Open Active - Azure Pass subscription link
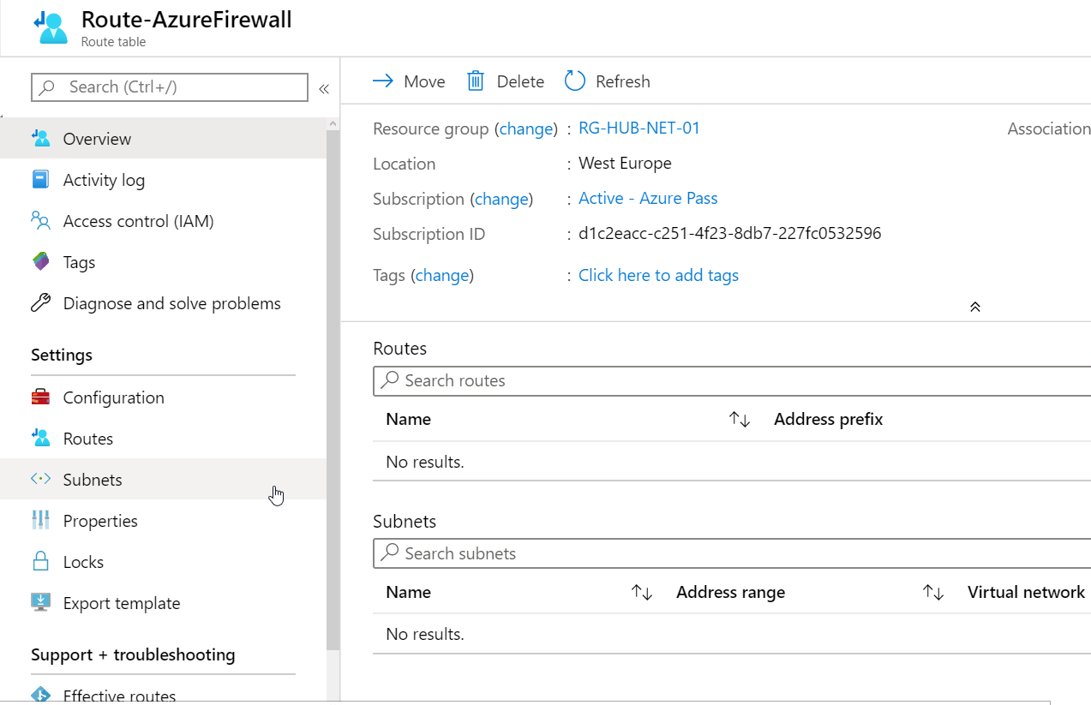 [648, 198]
